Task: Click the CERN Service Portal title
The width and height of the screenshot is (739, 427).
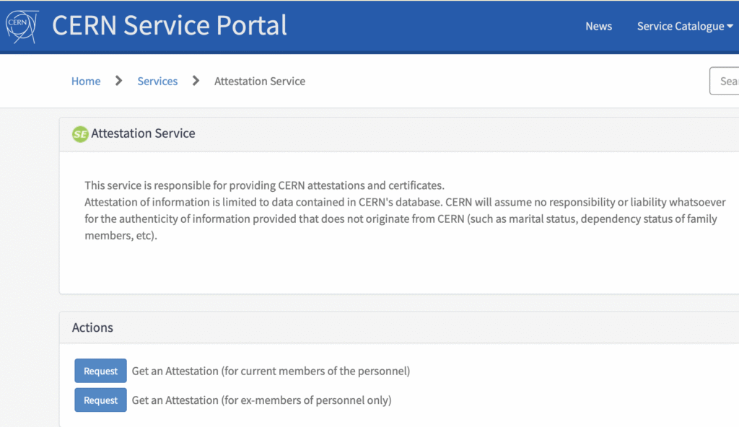Action: click(170, 25)
